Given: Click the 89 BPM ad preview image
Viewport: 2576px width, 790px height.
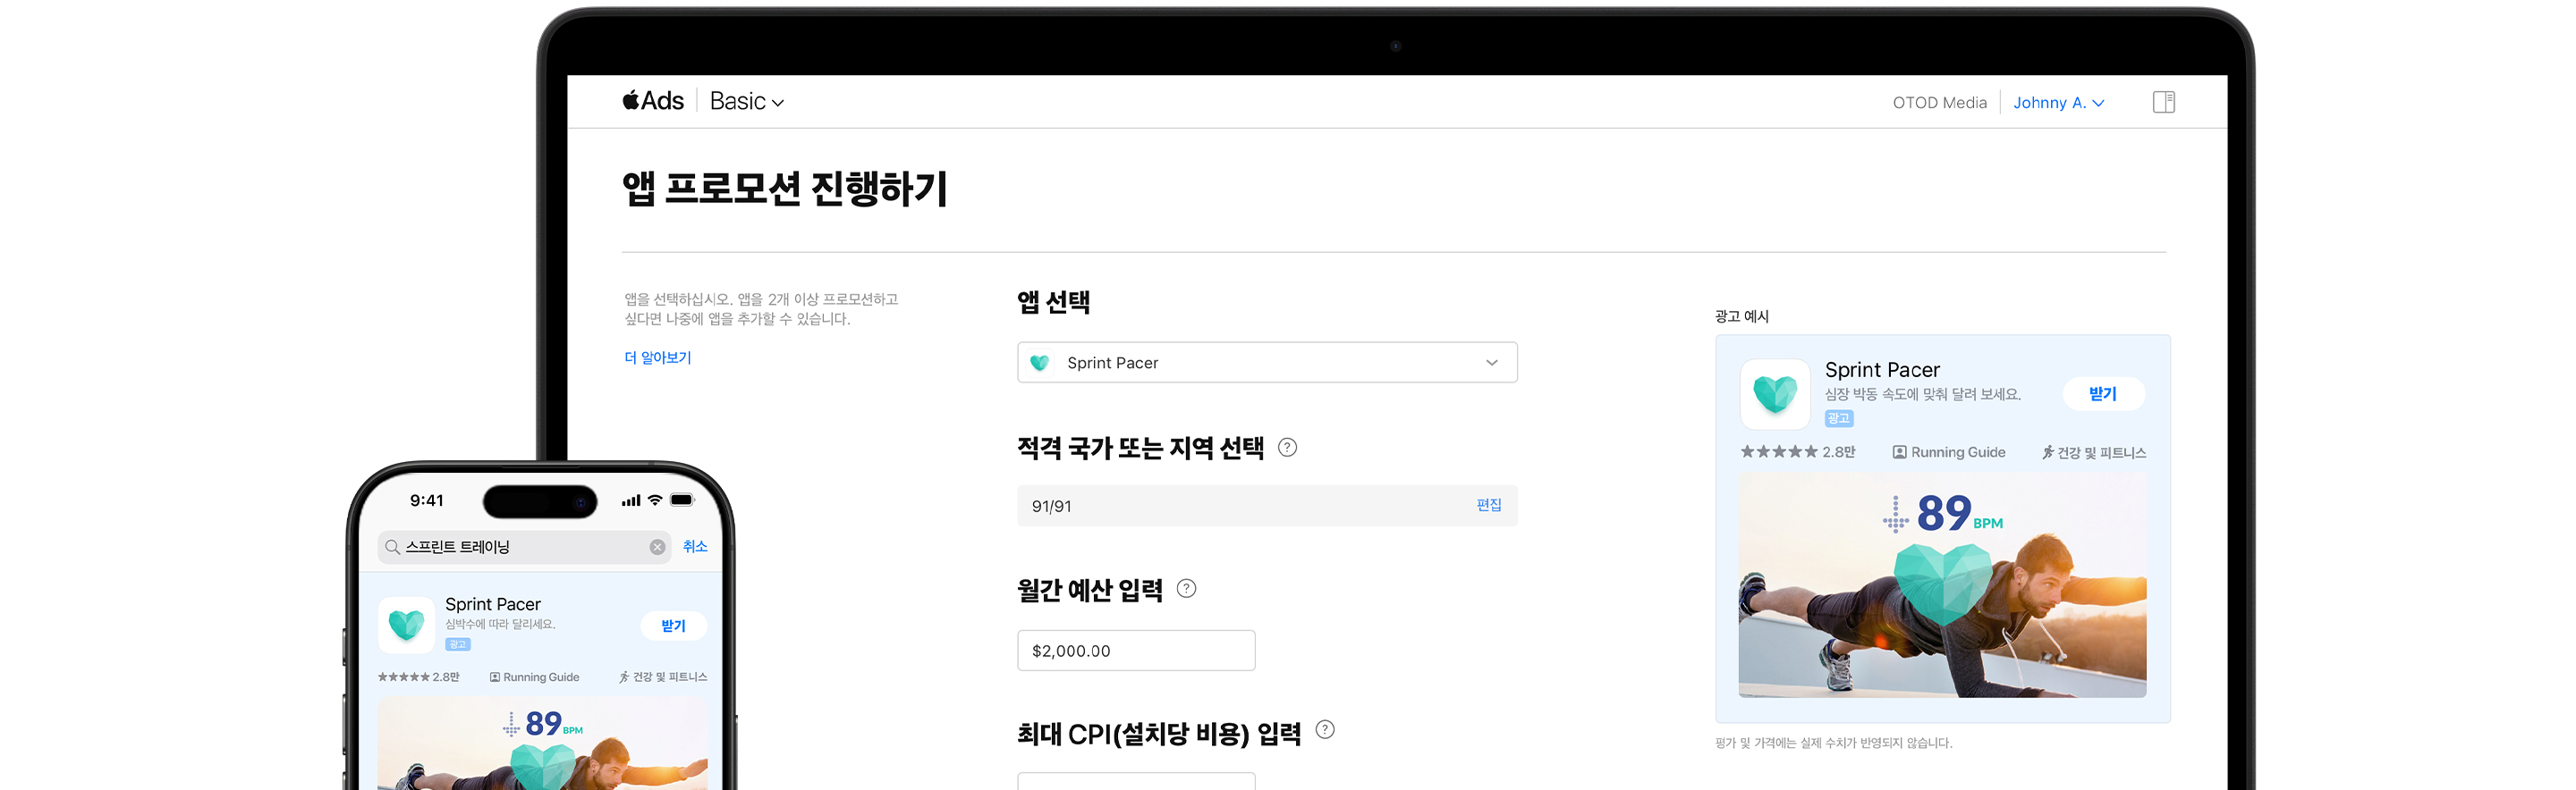Looking at the screenshot, I should [1941, 585].
